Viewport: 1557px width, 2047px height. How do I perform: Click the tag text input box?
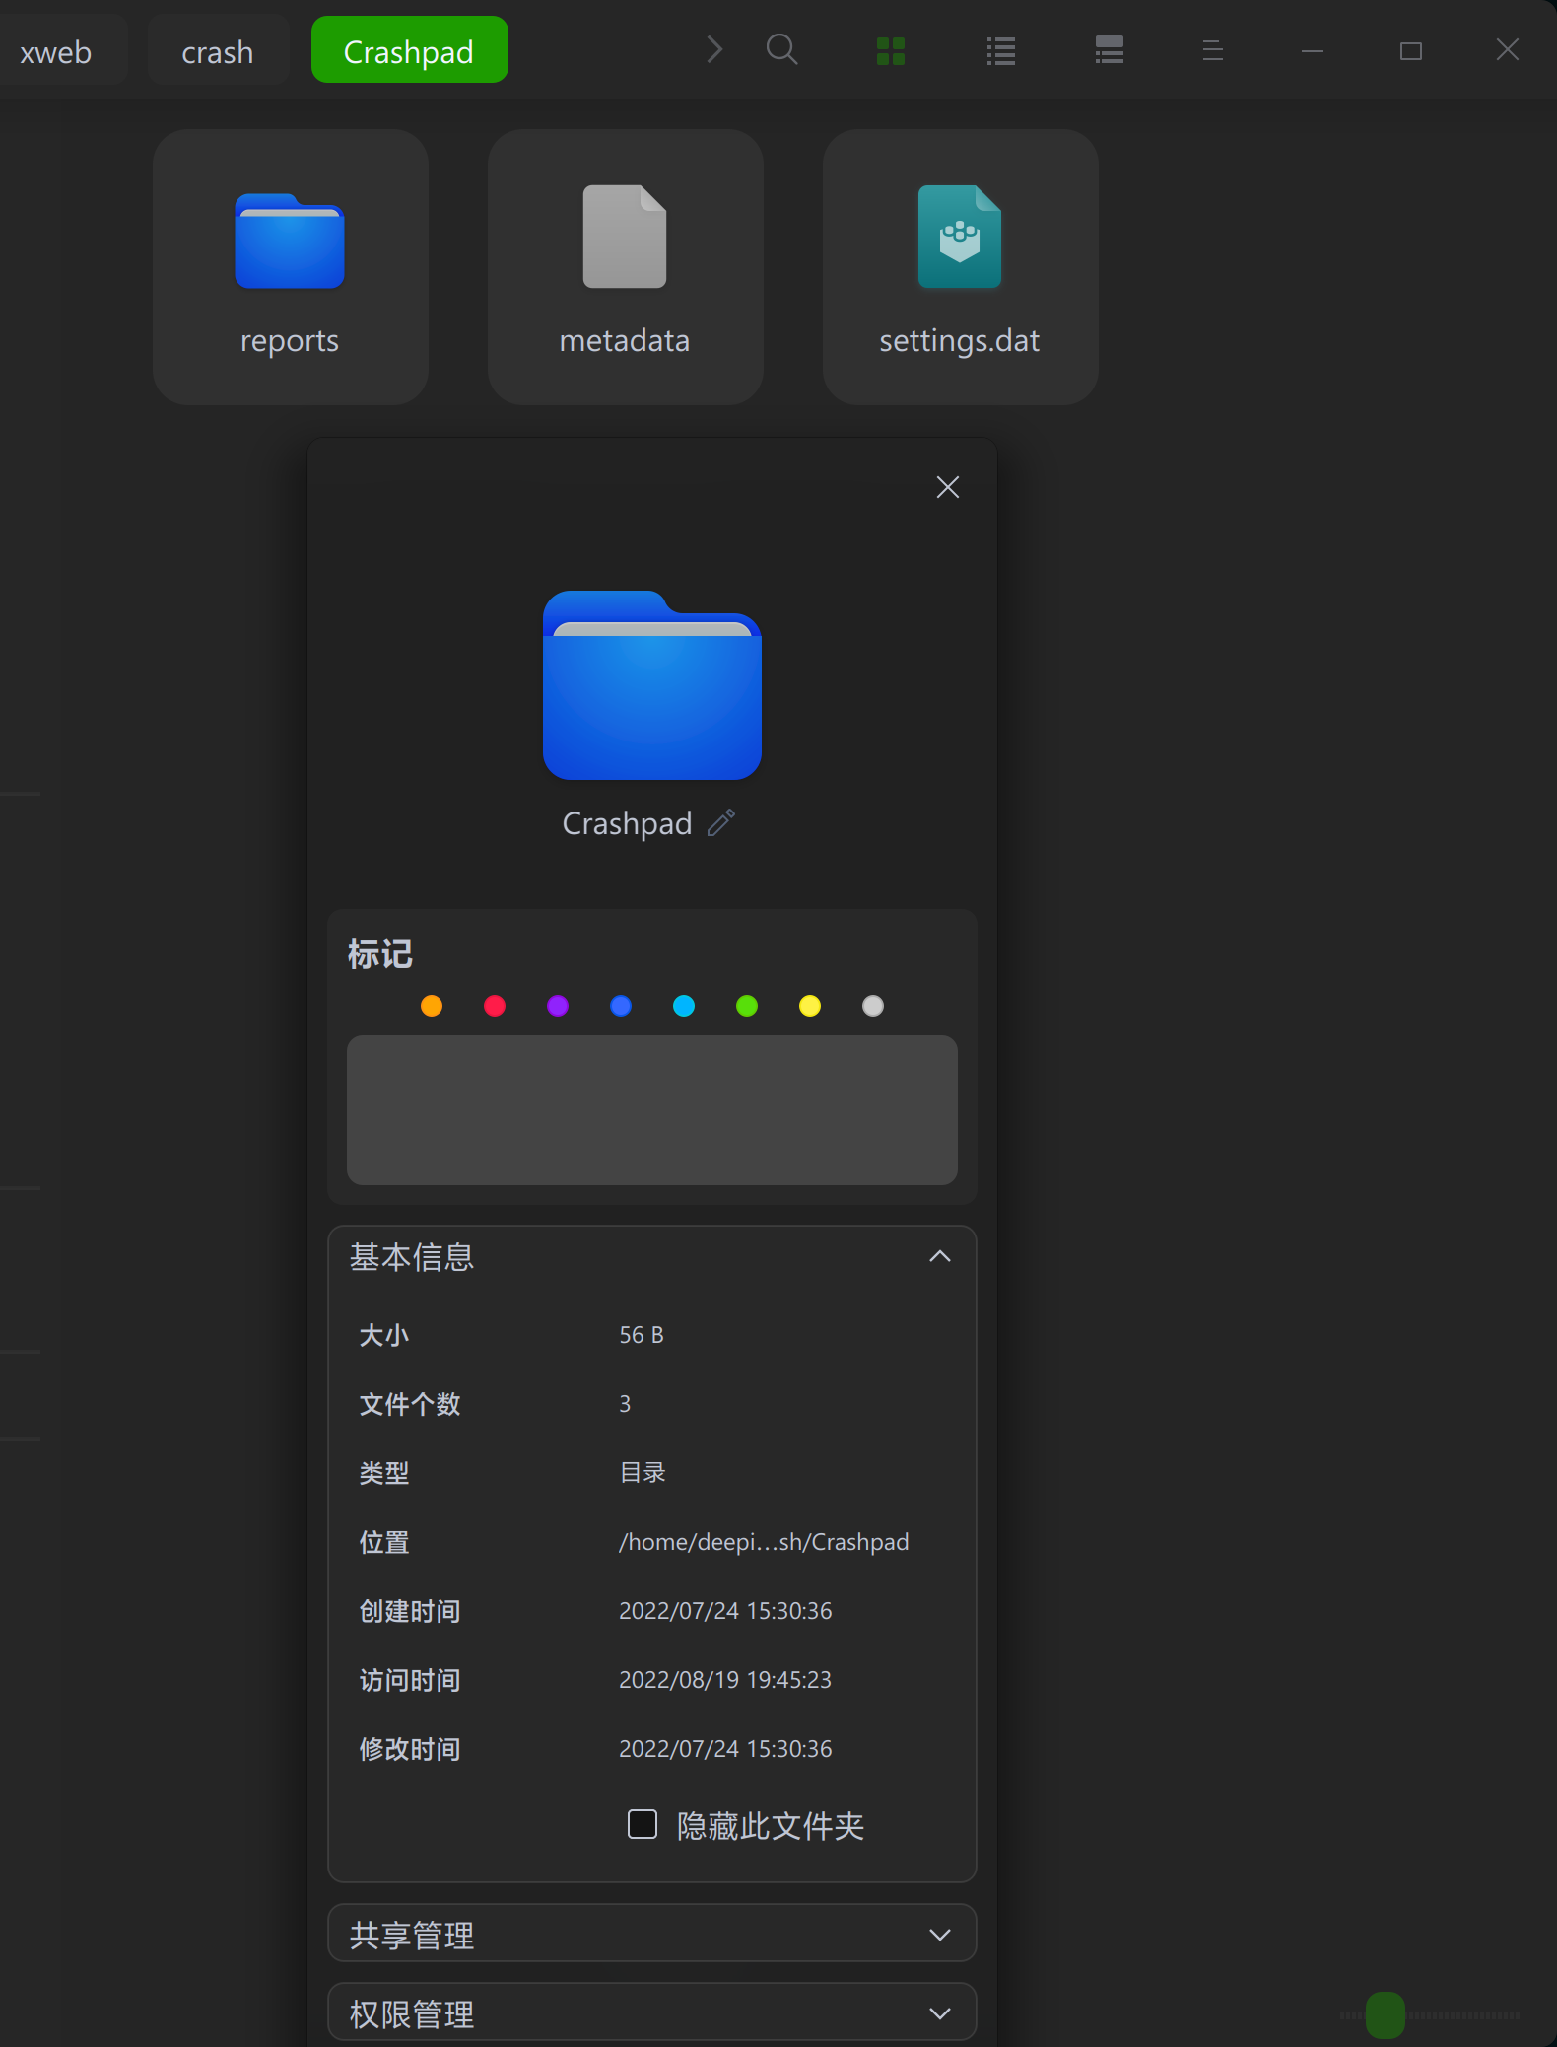coord(652,1110)
